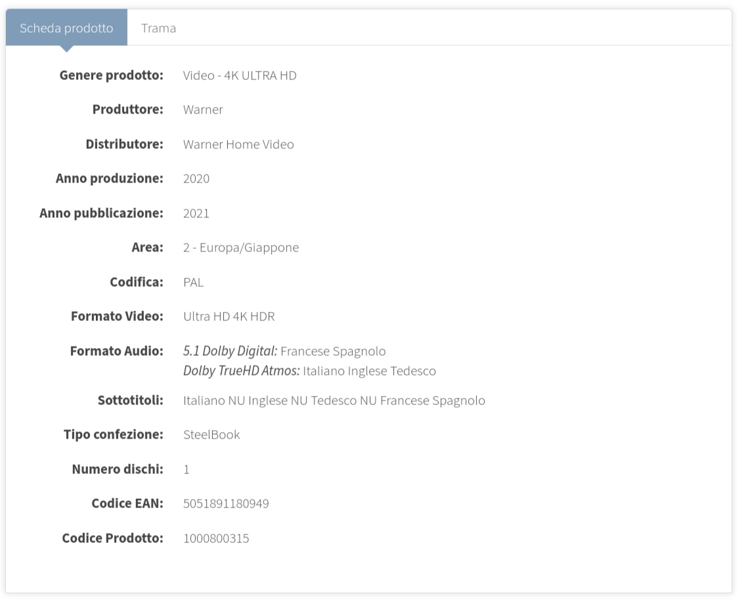737x602 pixels.
Task: Select the Scheda prodotto tab
Action: [x=66, y=28]
